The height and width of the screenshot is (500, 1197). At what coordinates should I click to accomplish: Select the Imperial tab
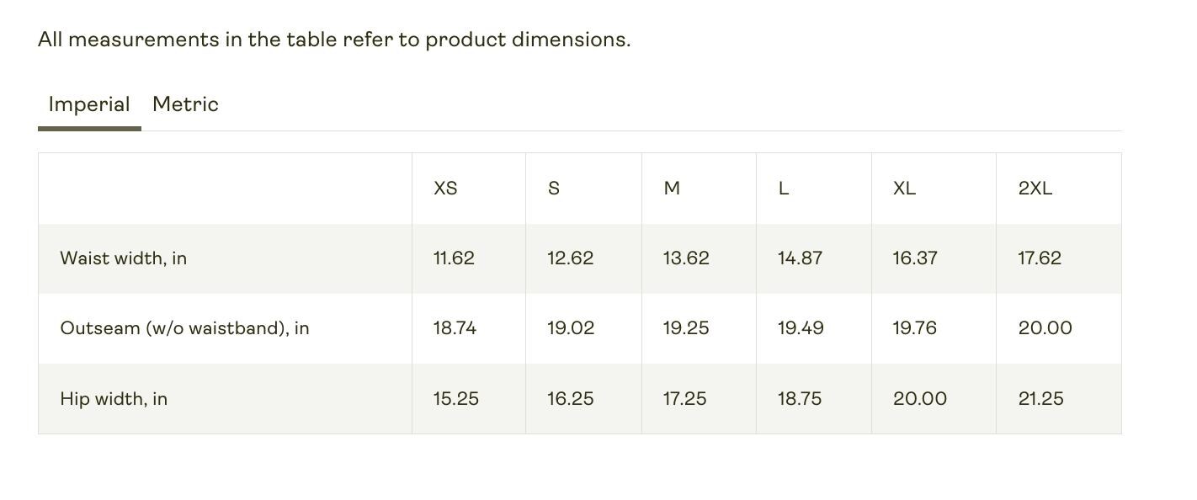click(x=89, y=104)
